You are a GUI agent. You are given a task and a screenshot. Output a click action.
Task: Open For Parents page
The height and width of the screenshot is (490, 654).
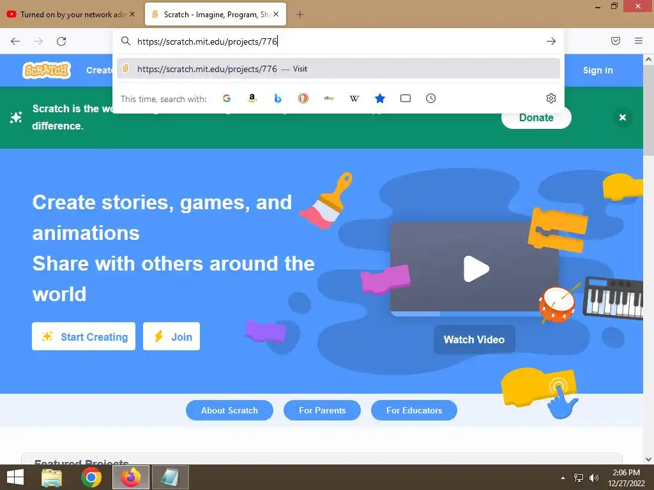(x=322, y=410)
